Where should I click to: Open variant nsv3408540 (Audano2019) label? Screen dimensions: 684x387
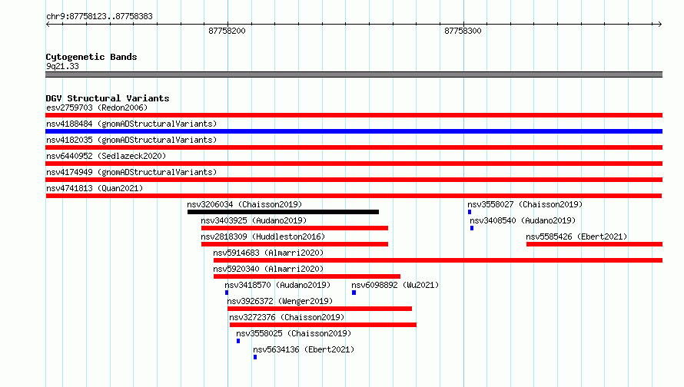[x=523, y=220]
